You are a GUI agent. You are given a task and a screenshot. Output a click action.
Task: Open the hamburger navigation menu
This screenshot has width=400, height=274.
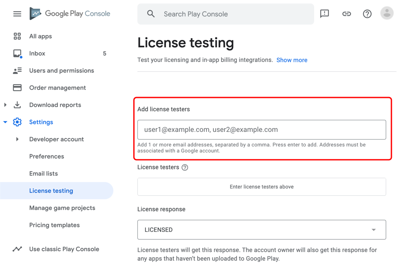(17, 13)
